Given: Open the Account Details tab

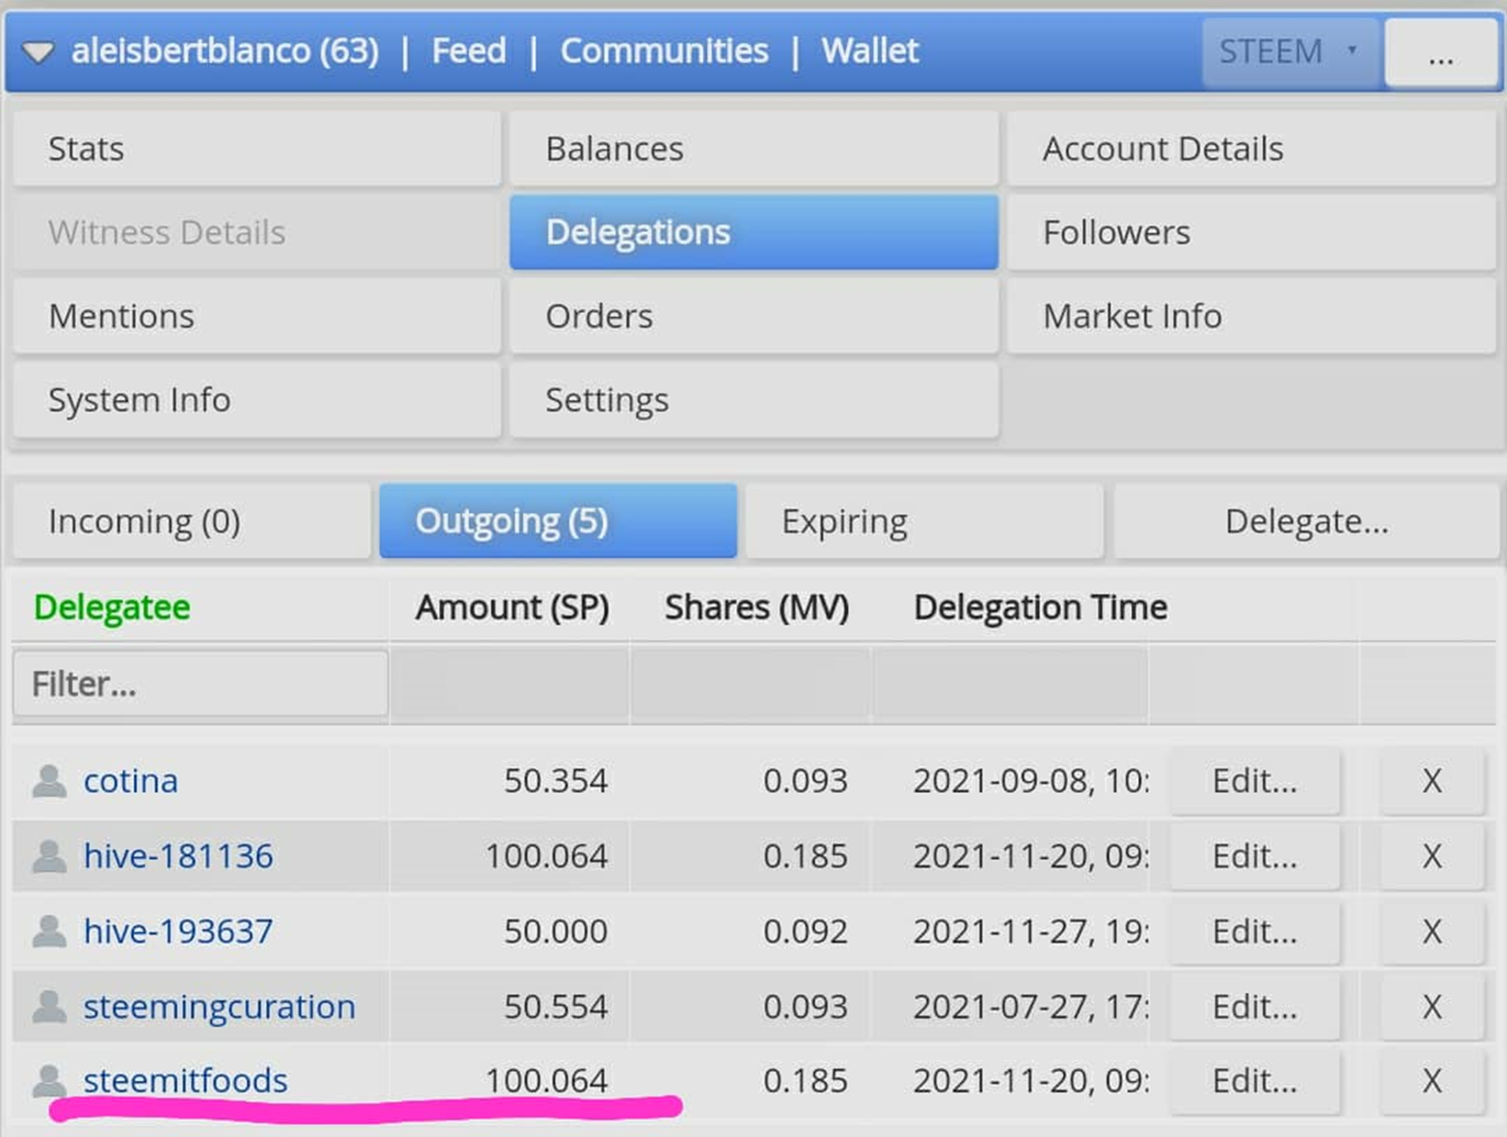Looking at the screenshot, I should (x=1252, y=148).
